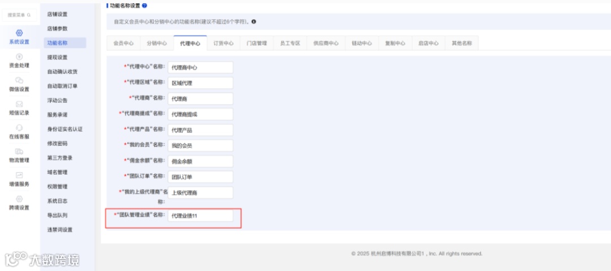Click the "我的会员"名称 input field

pyautogui.click(x=200, y=146)
